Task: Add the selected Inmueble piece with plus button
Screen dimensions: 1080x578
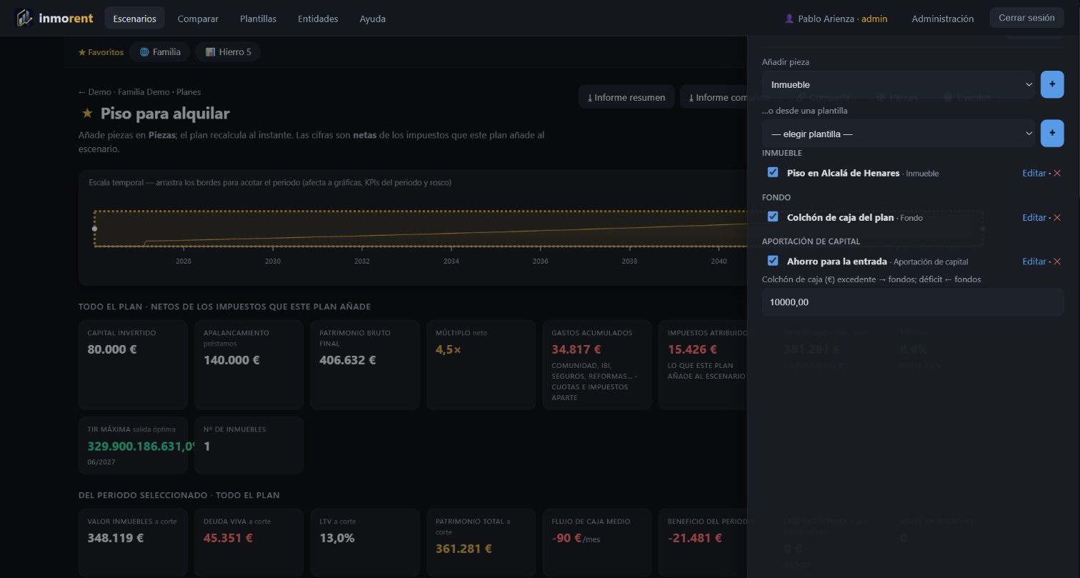Action: [1052, 84]
